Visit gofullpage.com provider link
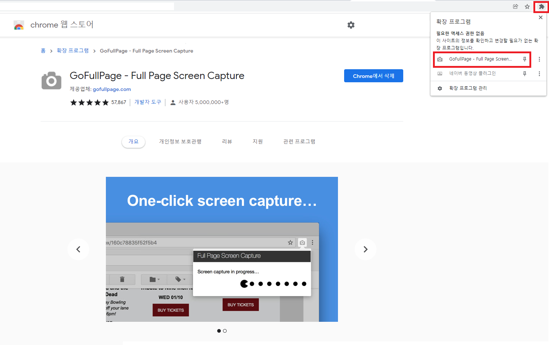549x345 pixels. pyautogui.click(x=112, y=89)
